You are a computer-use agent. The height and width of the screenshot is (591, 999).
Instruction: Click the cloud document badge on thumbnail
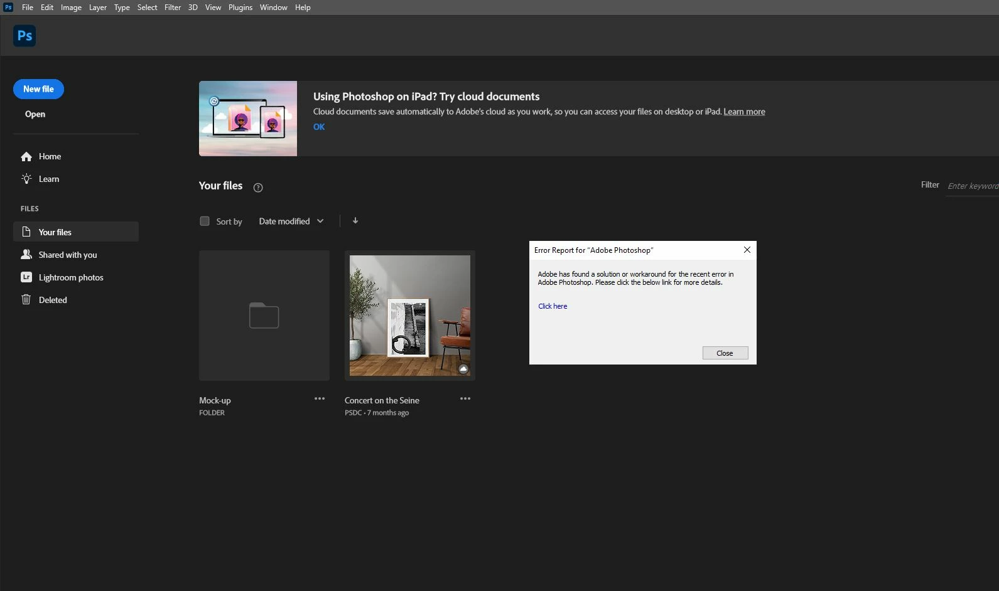click(x=463, y=369)
